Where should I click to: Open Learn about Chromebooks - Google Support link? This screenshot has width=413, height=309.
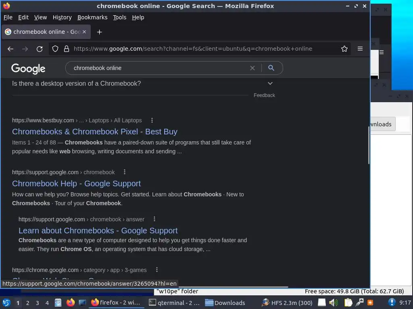98,231
